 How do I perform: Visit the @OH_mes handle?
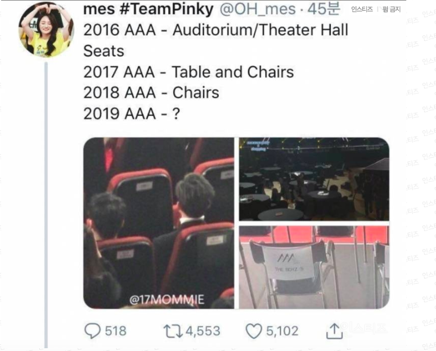point(258,9)
